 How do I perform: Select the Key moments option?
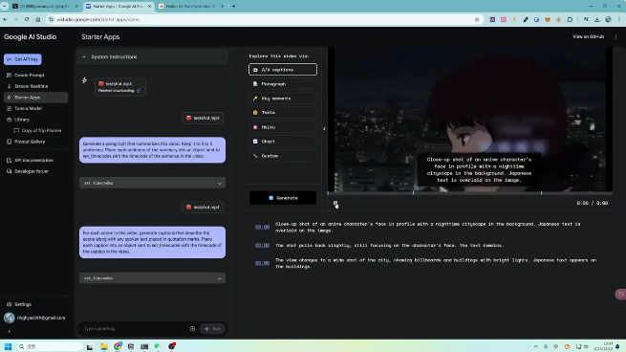click(283, 99)
